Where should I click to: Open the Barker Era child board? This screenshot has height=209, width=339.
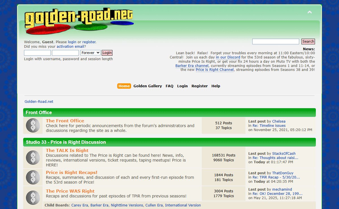(99, 205)
